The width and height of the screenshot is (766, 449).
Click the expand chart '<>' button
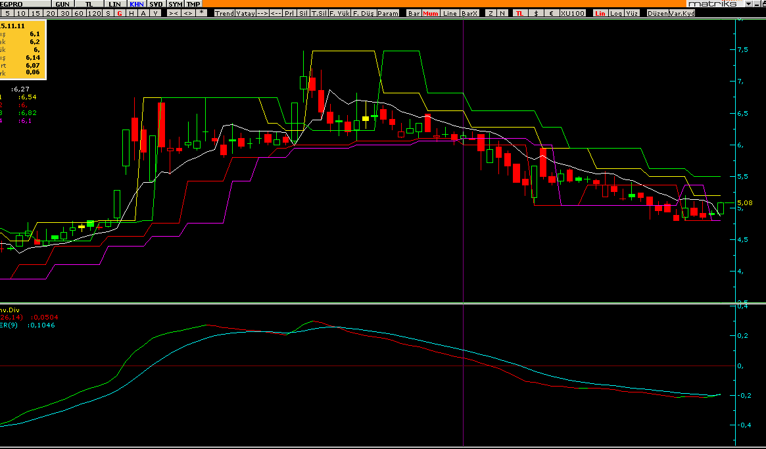click(x=187, y=13)
